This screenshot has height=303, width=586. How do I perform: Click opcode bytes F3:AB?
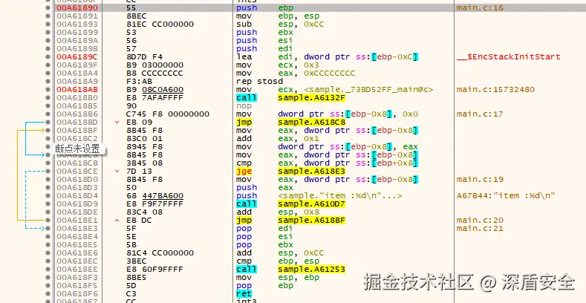139,82
